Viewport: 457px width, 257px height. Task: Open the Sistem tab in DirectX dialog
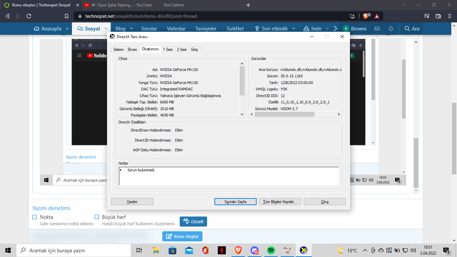pyautogui.click(x=118, y=50)
